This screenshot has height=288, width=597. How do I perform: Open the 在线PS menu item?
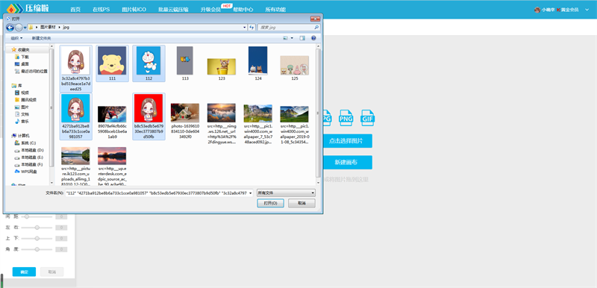pyautogui.click(x=101, y=10)
